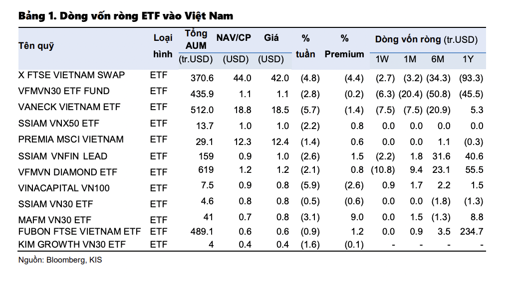Screen dimensions: 514x282
Task: Select the 'VFMVN30 ETF FUND' row name
Action: coord(64,91)
